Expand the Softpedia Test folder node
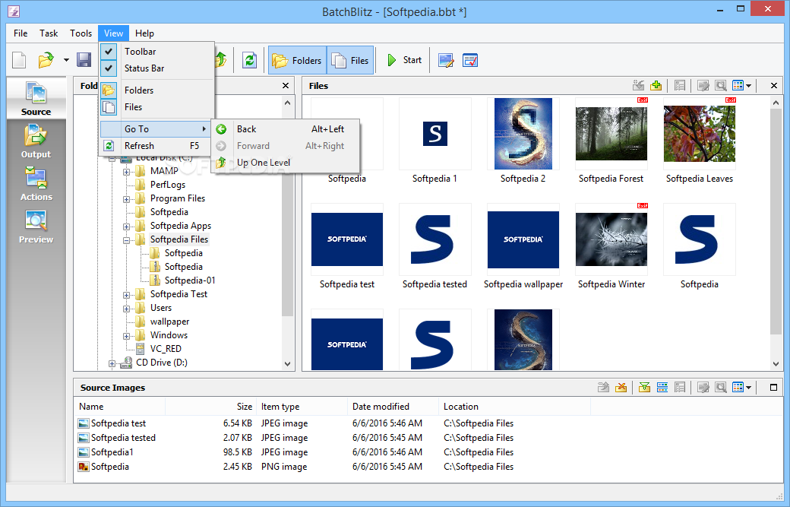Viewport: 790px width, 507px height. [x=126, y=295]
